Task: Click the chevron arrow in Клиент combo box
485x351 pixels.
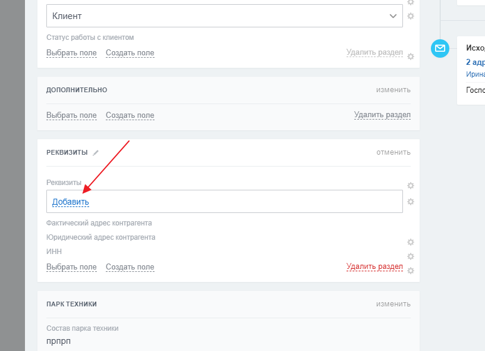Action: [393, 16]
